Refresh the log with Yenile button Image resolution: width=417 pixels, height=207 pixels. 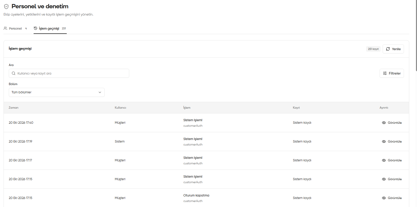pos(393,49)
